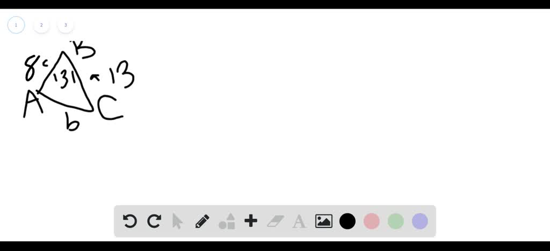
Task: Choose the black color swatch
Action: (x=348, y=222)
